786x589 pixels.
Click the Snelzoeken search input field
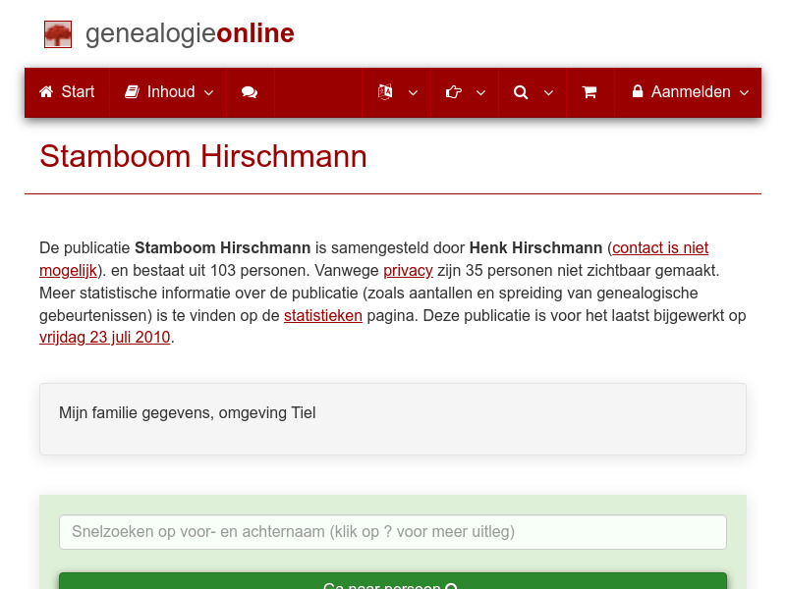[393, 531]
